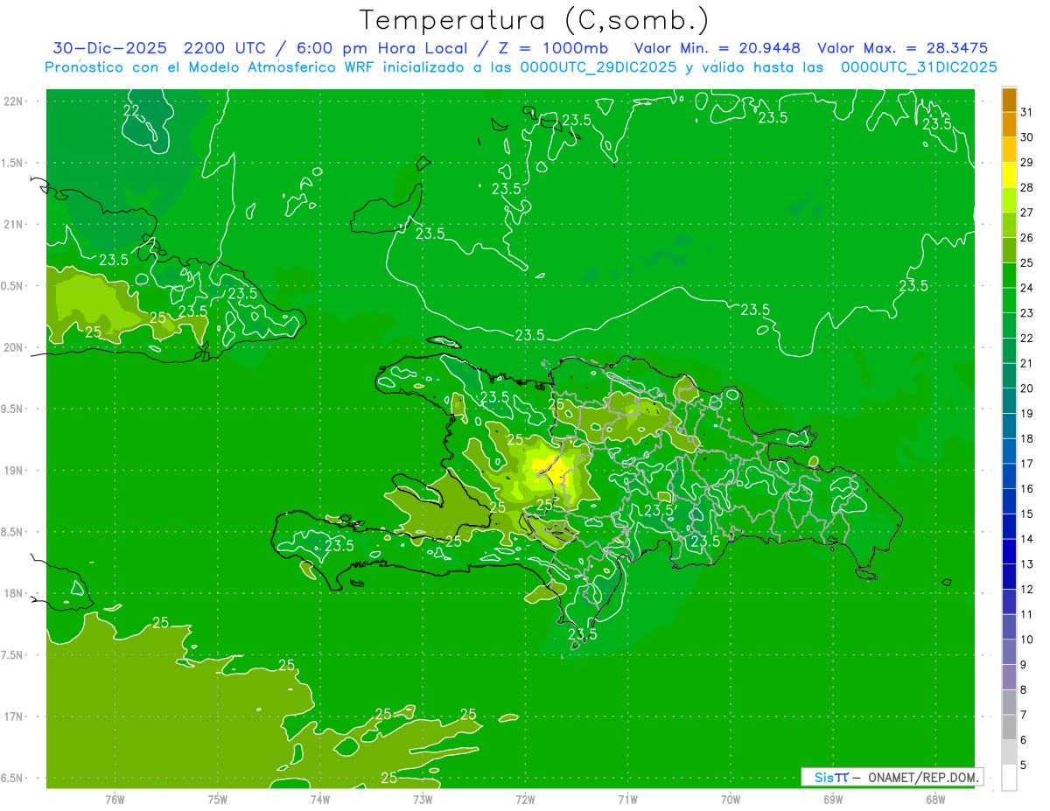Select 'Valor Min. = 20.9448' text
The width and height of the screenshot is (1050, 811).
coord(717,48)
